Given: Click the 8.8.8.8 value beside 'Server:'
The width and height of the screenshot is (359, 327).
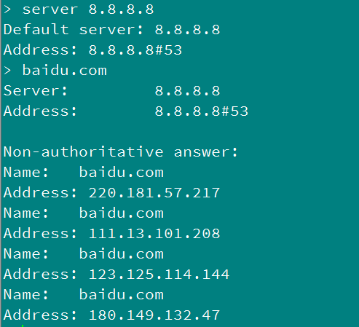Looking at the screenshot, I should click(187, 91).
